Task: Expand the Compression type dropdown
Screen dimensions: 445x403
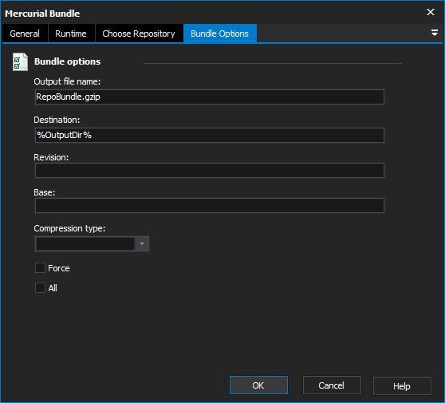Action: [x=142, y=244]
